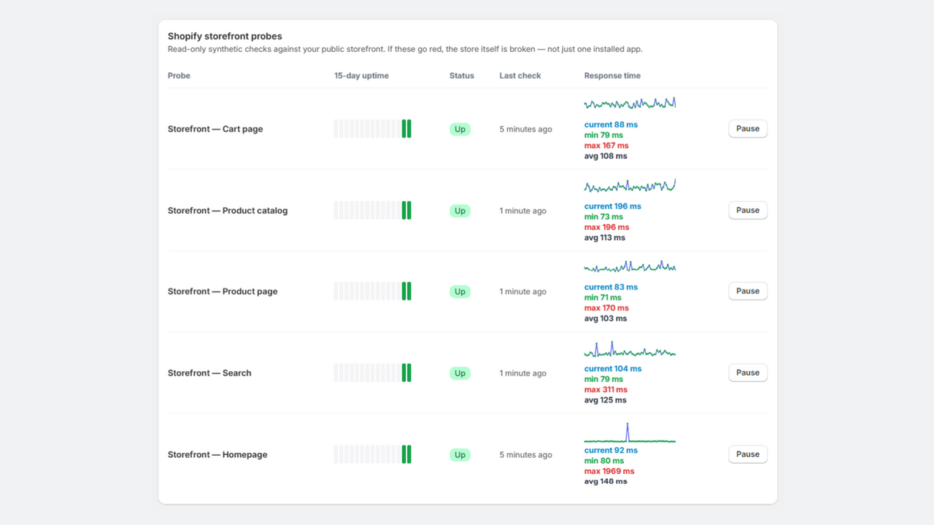Click the Cart page response time sparkline
This screenshot has height=525, width=934.
pyautogui.click(x=630, y=104)
